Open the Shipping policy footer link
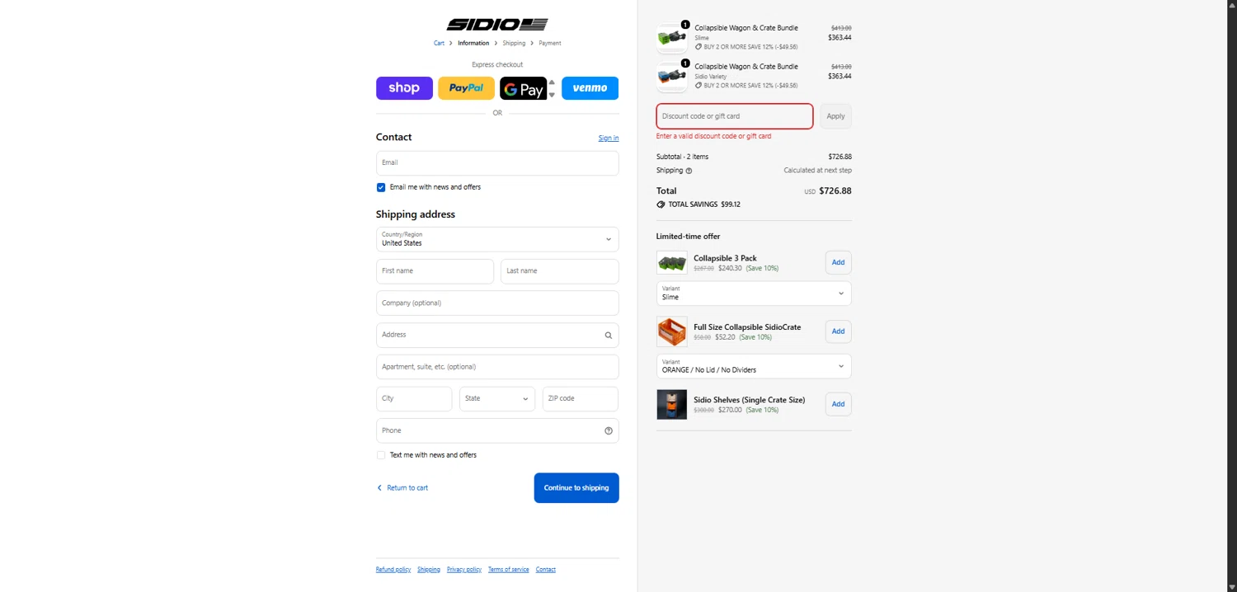Image resolution: width=1237 pixels, height=592 pixels. (x=429, y=570)
